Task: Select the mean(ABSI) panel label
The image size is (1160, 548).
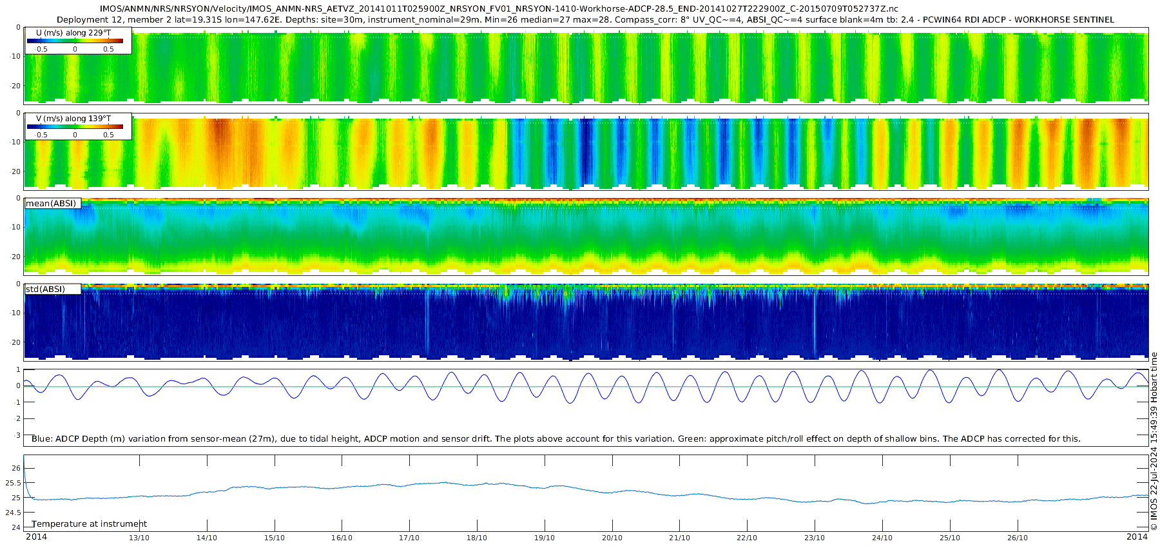Action: (x=52, y=203)
